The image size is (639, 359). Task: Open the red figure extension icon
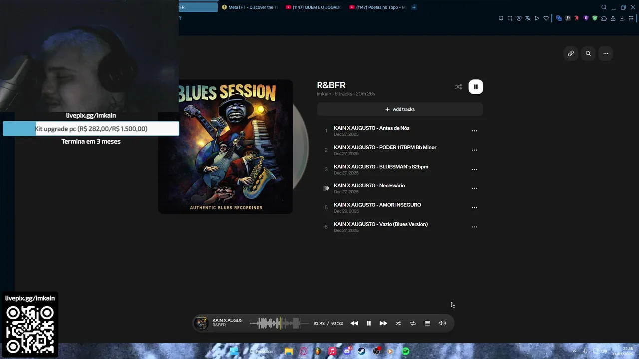point(577,18)
